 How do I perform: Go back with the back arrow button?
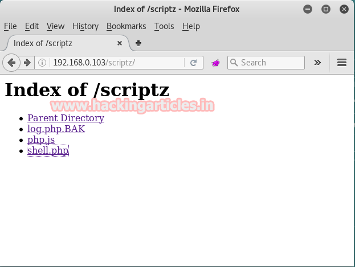click(x=11, y=63)
